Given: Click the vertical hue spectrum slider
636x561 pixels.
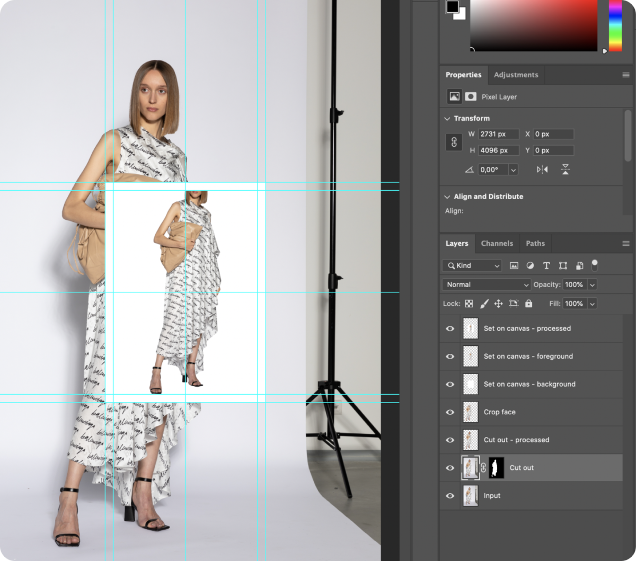Looking at the screenshot, I should pyautogui.click(x=615, y=25).
